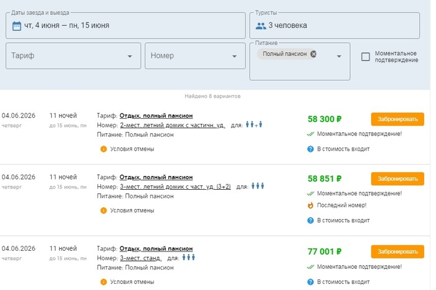Click the tourists people icon
This screenshot has width=436, height=290.
tap(260, 26)
